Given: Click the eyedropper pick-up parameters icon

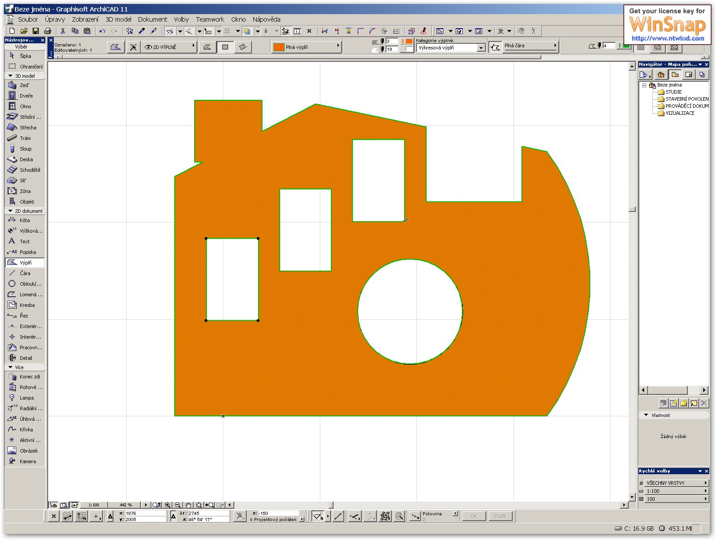Looking at the screenshot, I should 142,31.
